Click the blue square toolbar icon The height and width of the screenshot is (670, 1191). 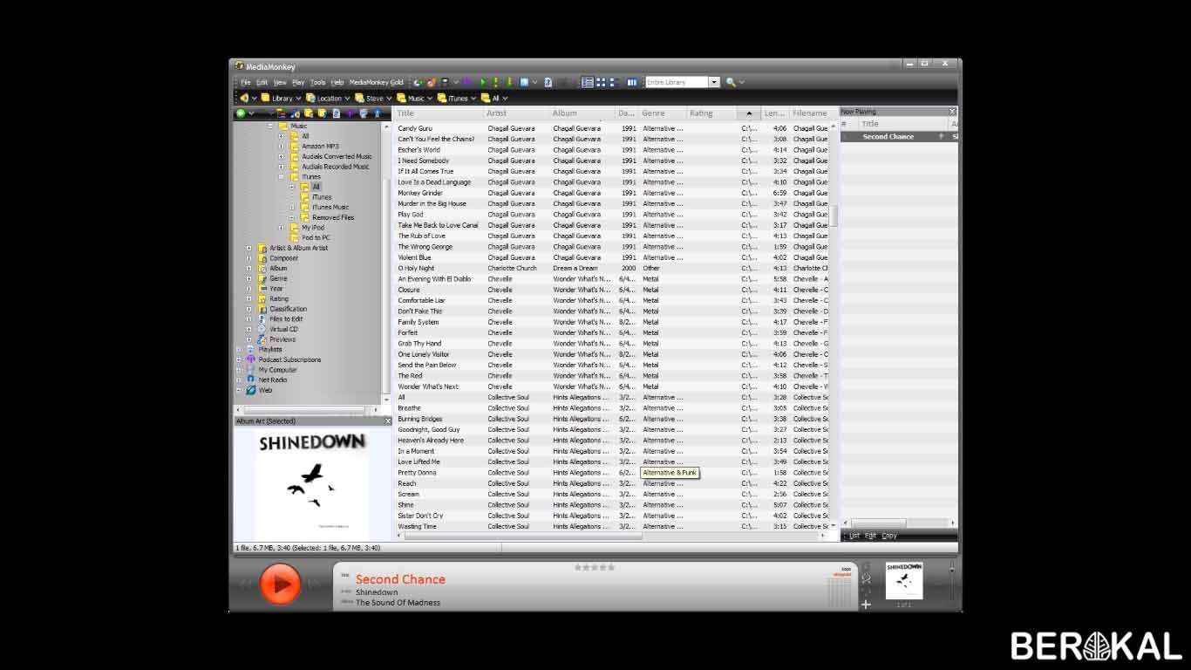[524, 82]
